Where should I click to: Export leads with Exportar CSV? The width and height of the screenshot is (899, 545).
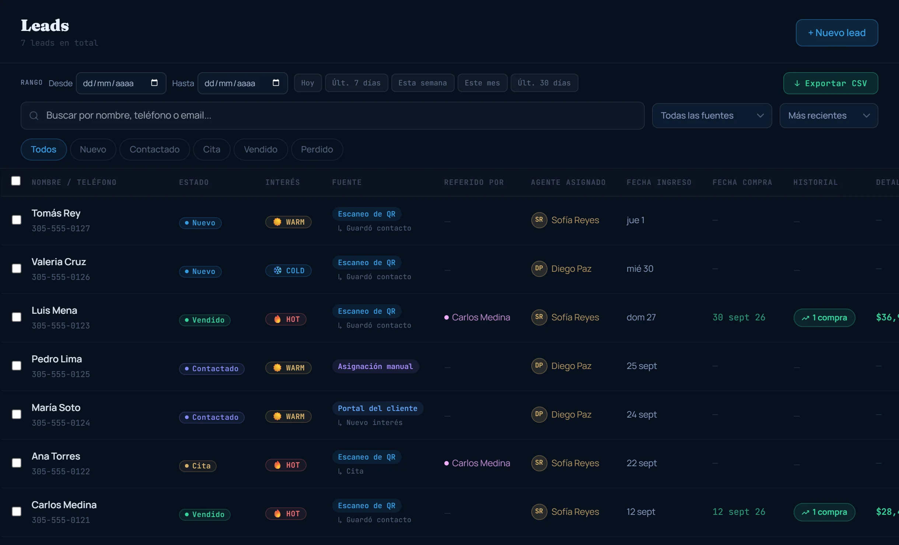pyautogui.click(x=830, y=83)
